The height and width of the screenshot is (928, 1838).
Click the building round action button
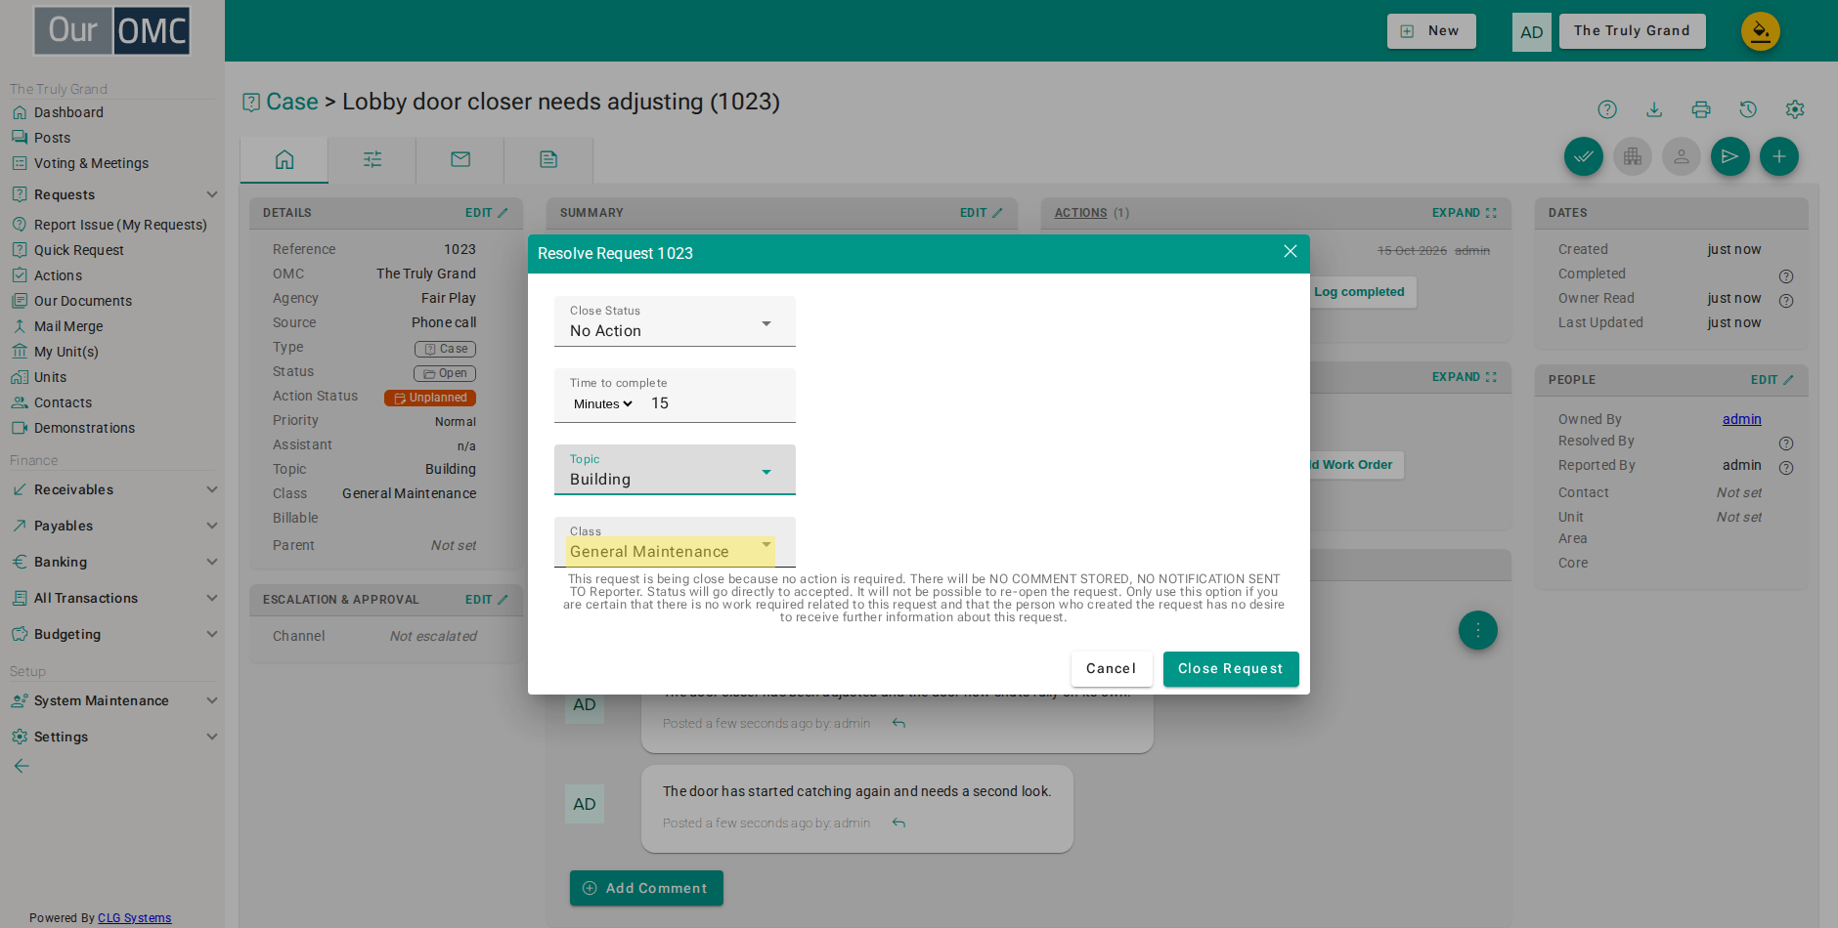[x=1633, y=156]
